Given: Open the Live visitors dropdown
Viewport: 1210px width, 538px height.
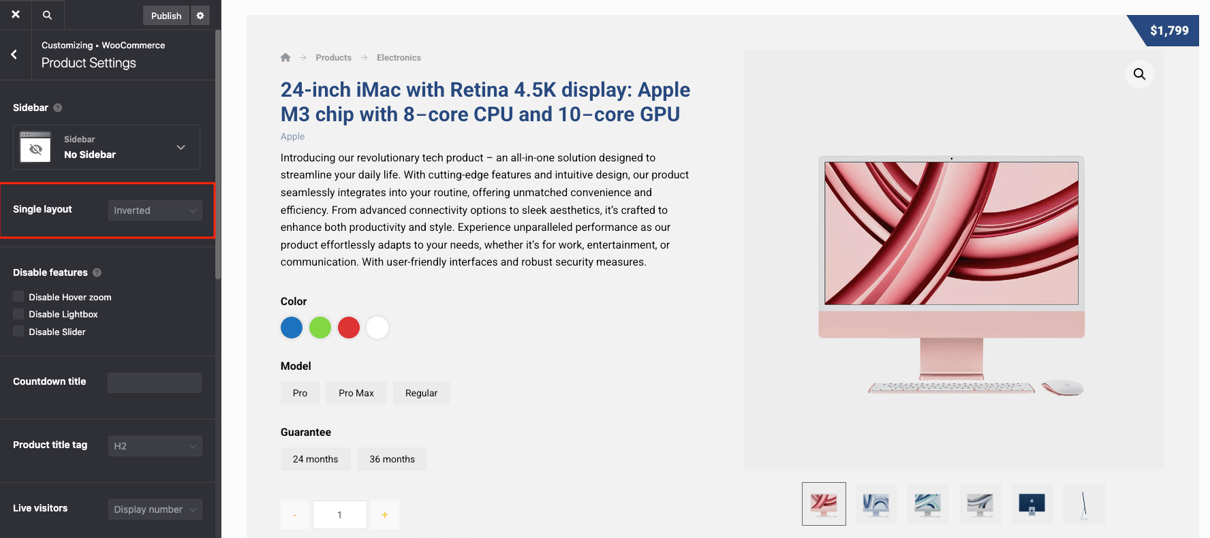Looking at the screenshot, I should 155,509.
